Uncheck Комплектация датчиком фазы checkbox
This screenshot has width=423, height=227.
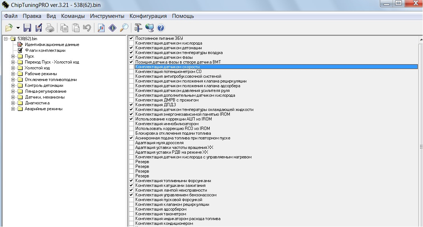click(131, 57)
